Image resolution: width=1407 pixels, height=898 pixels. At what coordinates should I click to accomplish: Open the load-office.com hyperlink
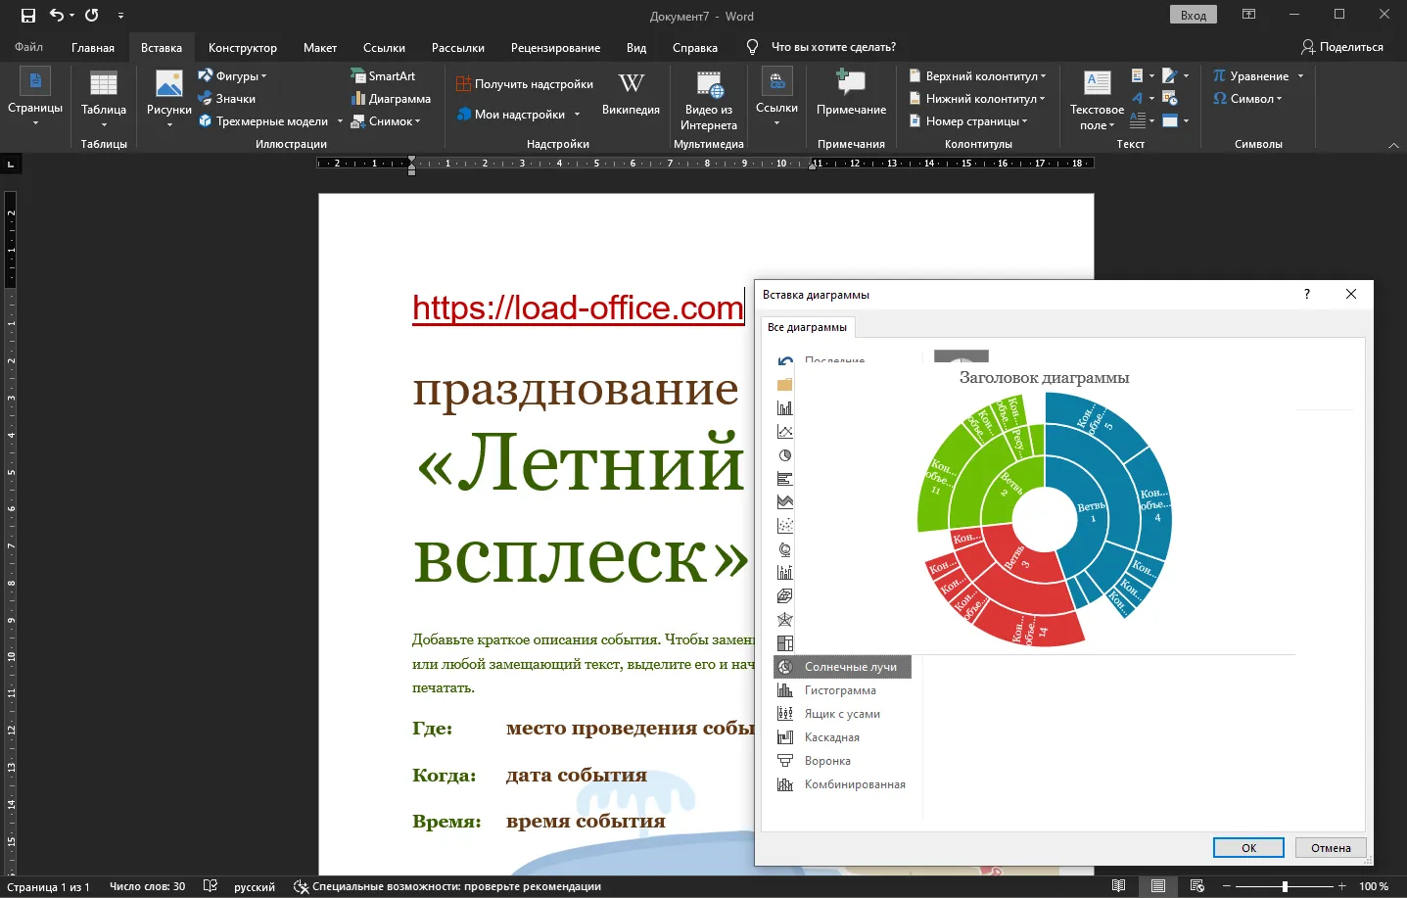578,307
